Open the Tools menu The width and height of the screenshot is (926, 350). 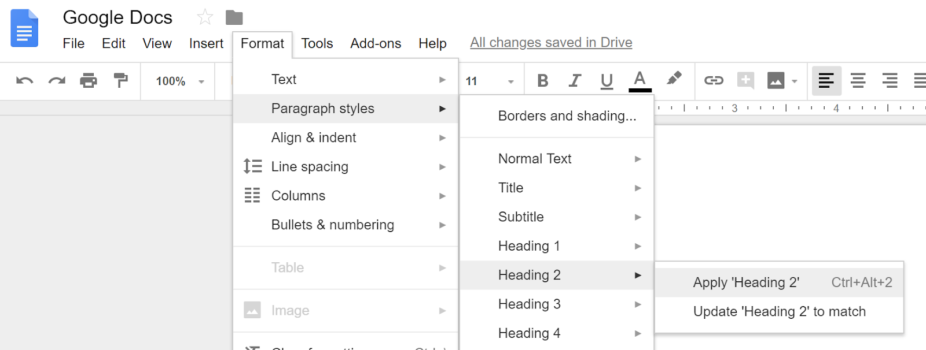(317, 43)
